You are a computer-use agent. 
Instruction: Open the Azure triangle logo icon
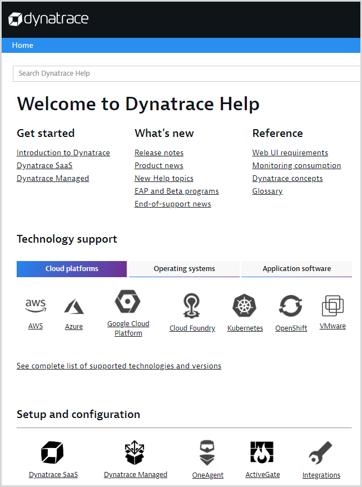(74, 306)
